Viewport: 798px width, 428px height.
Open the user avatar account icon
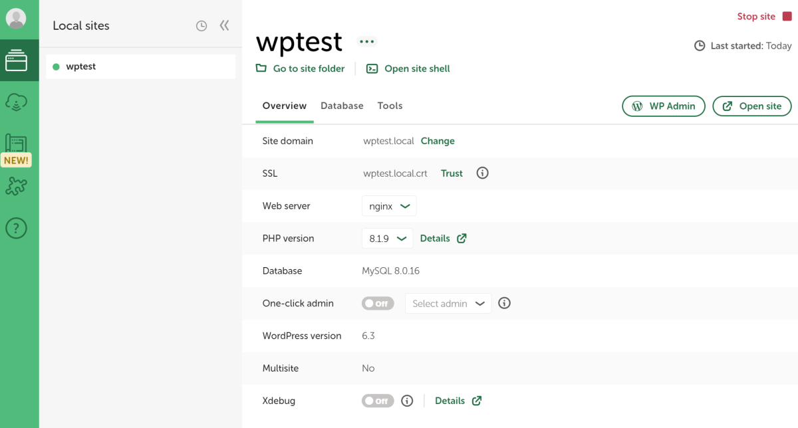tap(16, 19)
